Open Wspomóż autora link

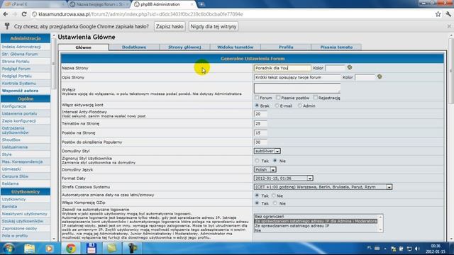(20, 91)
